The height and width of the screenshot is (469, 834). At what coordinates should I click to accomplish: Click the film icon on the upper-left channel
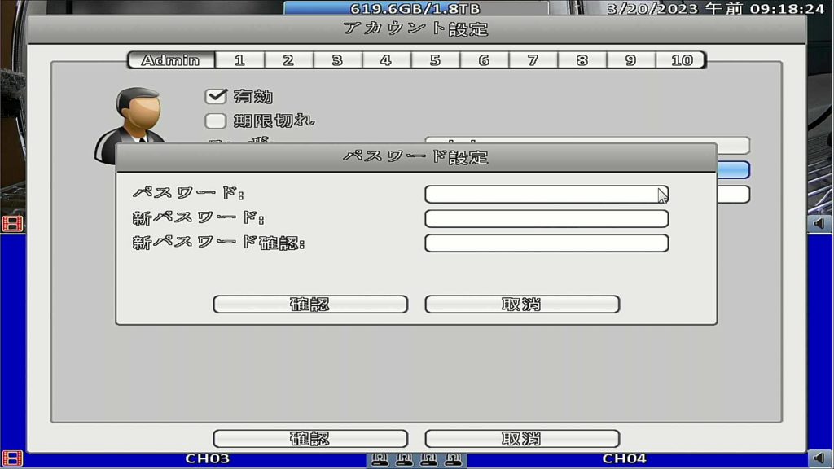tap(12, 224)
